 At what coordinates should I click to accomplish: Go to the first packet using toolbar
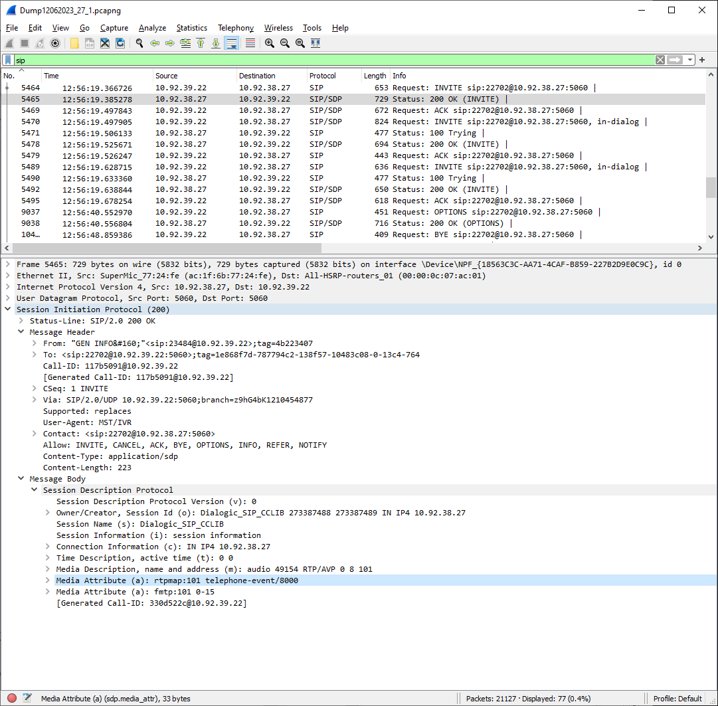(x=201, y=43)
